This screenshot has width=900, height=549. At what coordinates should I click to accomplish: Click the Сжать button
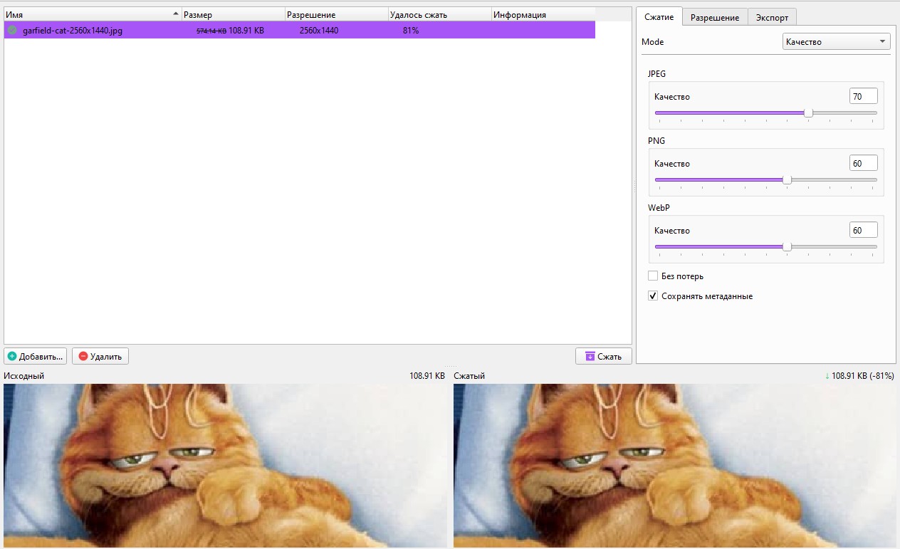(604, 356)
